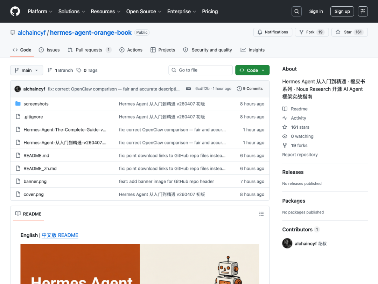Open appearance settings sliders icon
The image size is (378, 284).
pos(363,11)
